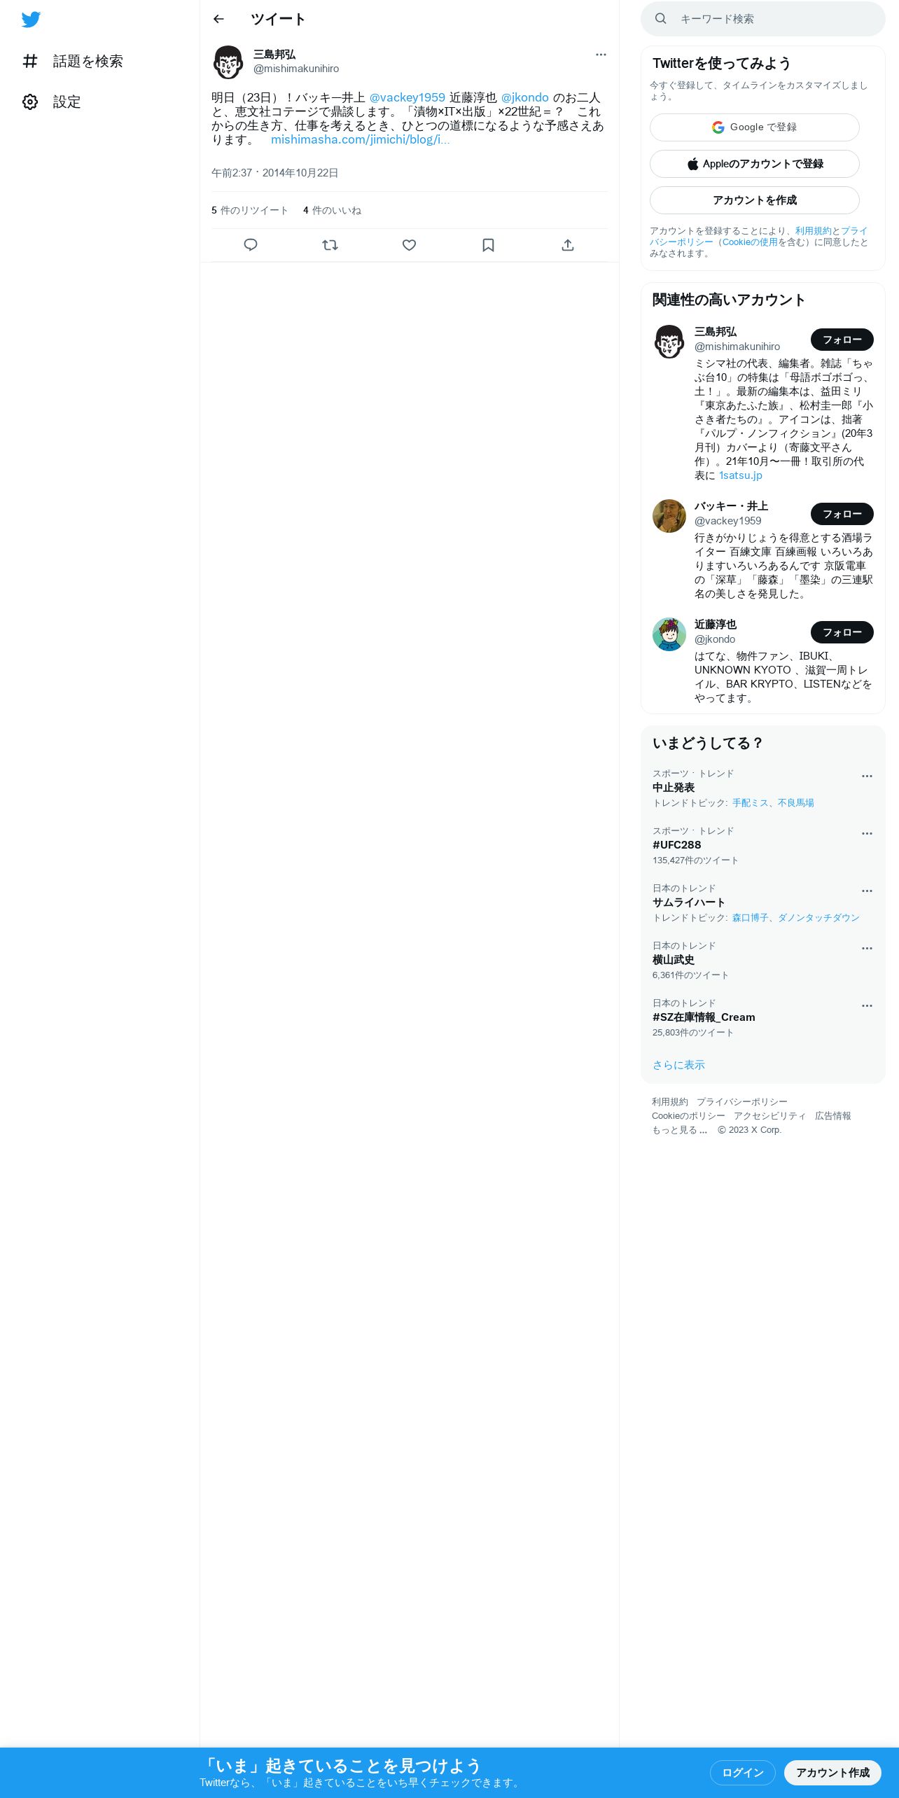Click Google で登録 button
Viewport: 899px width, 1798px height.
[x=755, y=127]
